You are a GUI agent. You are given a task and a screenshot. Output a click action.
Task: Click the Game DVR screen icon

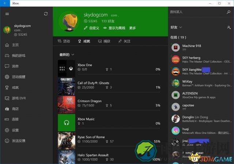[7, 98]
